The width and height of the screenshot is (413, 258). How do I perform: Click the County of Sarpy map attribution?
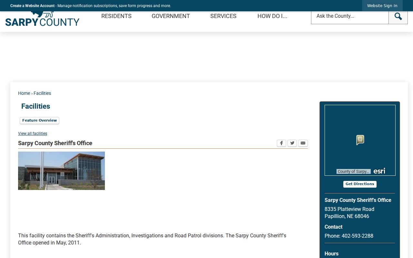[x=353, y=172]
